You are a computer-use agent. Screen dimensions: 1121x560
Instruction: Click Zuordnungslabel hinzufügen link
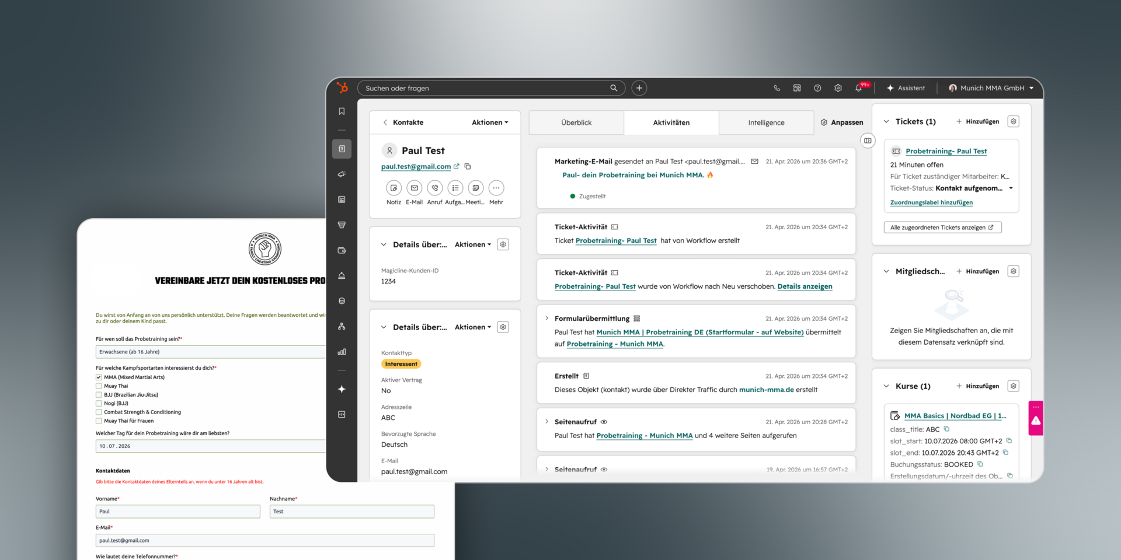(x=931, y=202)
